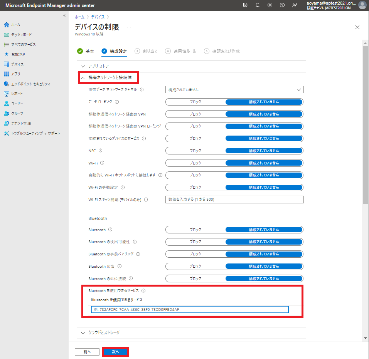The image size is (369, 359).
Task: Go to the 割り当て step tab
Action: 146,51
